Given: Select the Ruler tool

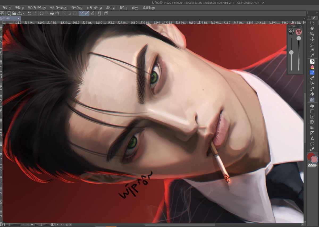Looking at the screenshot, I should click(x=312, y=133).
